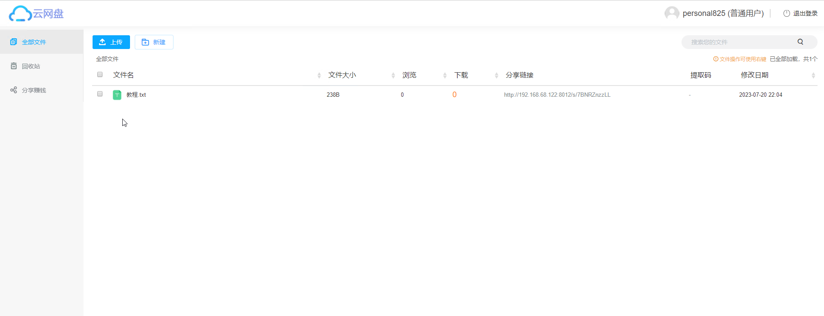This screenshot has width=824, height=316.
Task: Click the user avatar icon
Action: (672, 13)
